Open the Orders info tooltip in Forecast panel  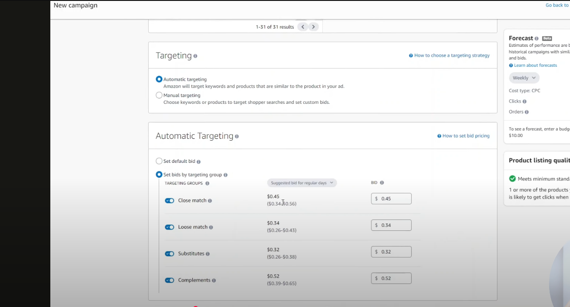[x=526, y=112]
